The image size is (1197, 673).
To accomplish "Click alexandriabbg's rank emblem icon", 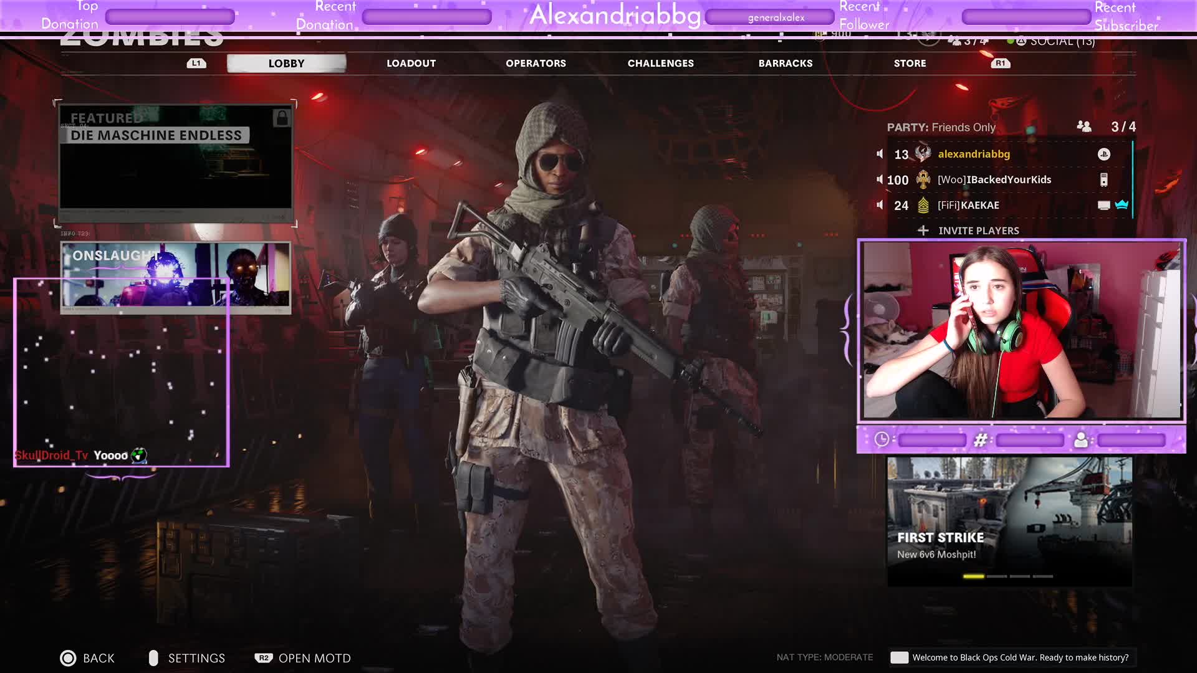I will (x=923, y=153).
